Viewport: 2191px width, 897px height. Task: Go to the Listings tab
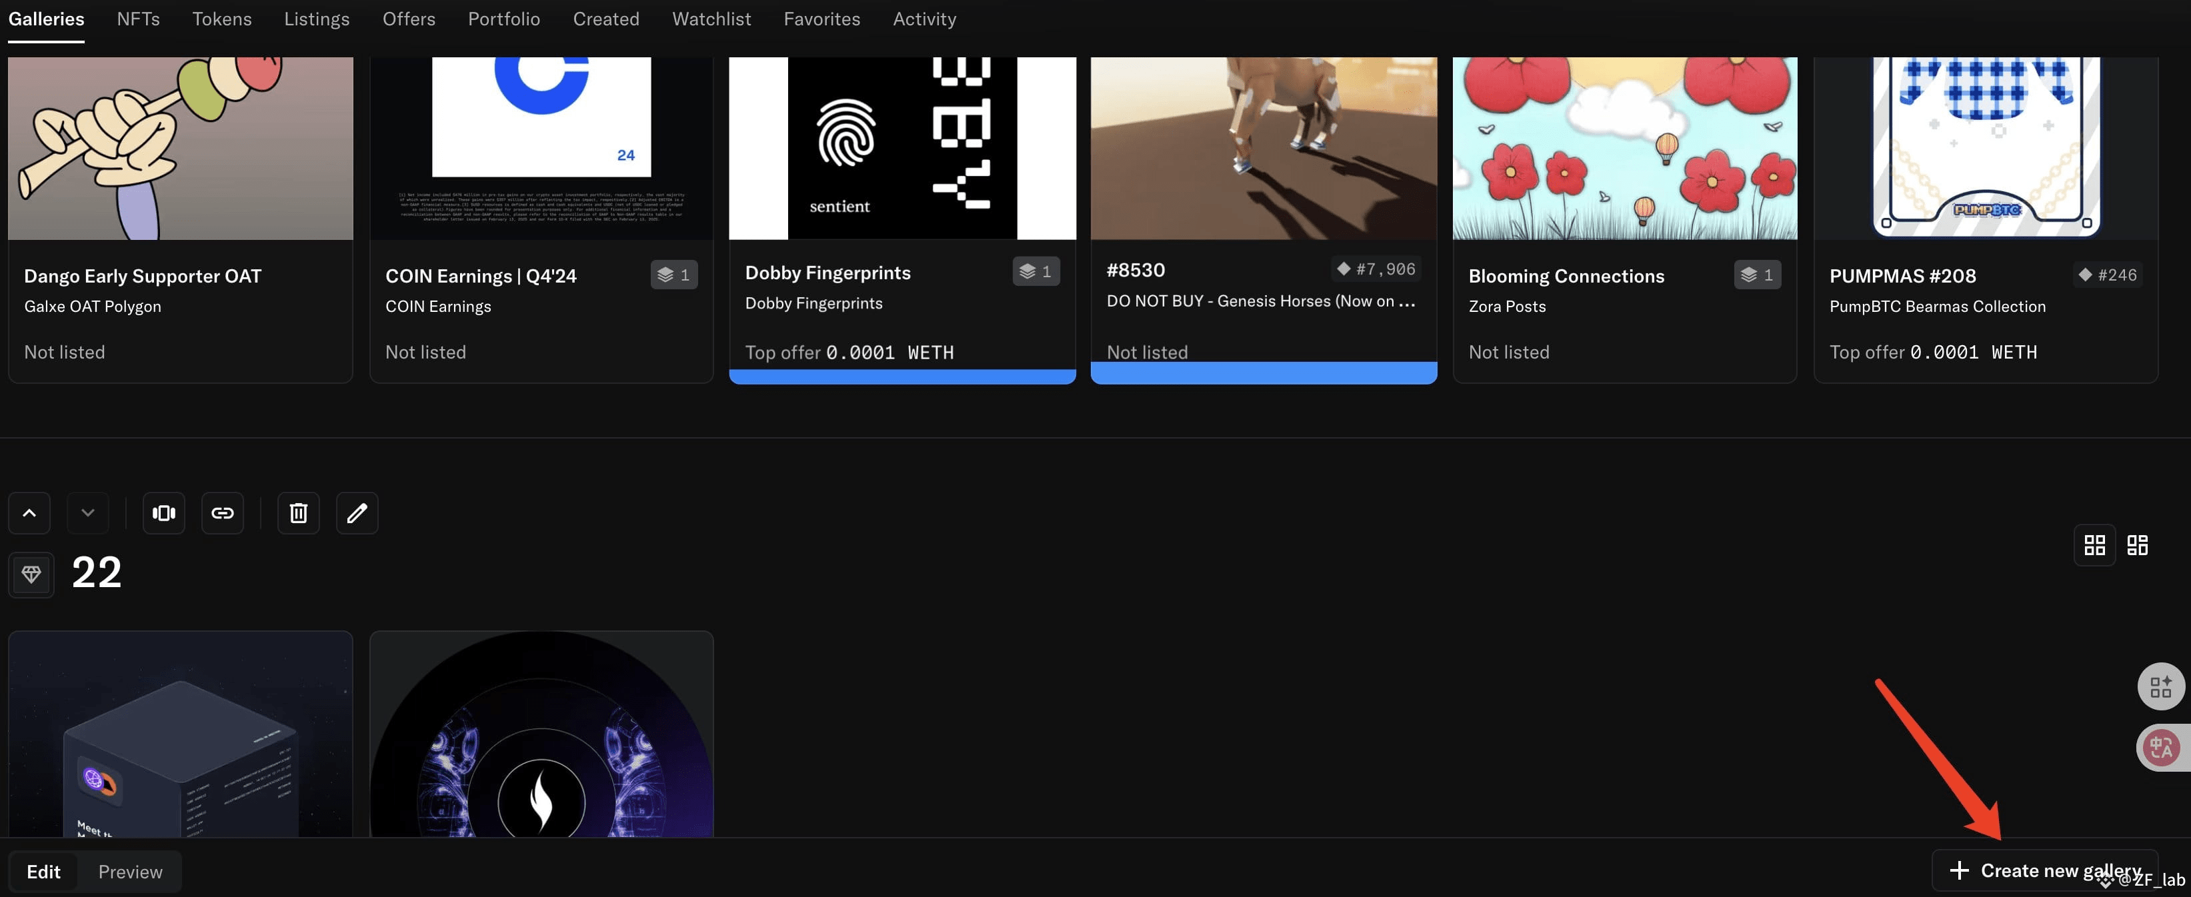point(317,19)
